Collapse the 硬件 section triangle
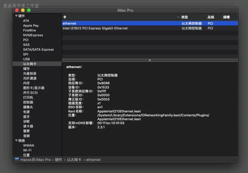 click(16, 16)
